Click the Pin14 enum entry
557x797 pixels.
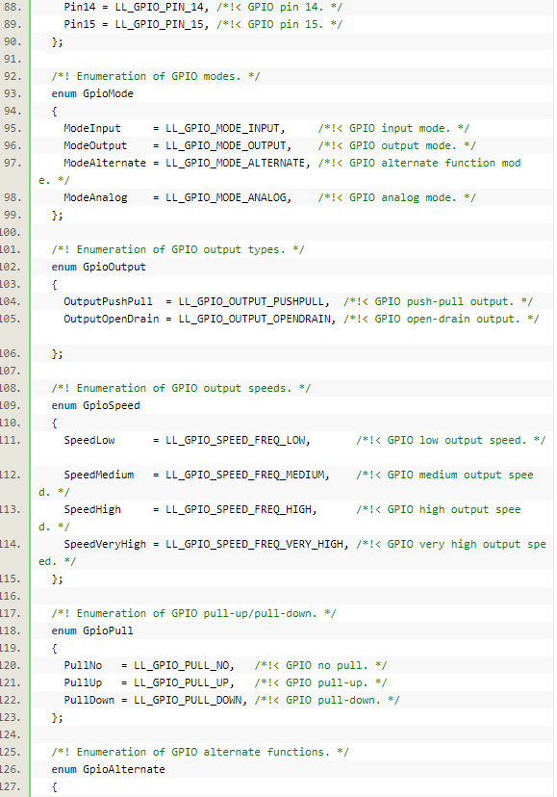[79, 7]
